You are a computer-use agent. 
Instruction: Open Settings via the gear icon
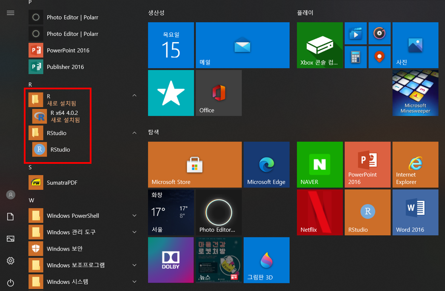(x=11, y=261)
